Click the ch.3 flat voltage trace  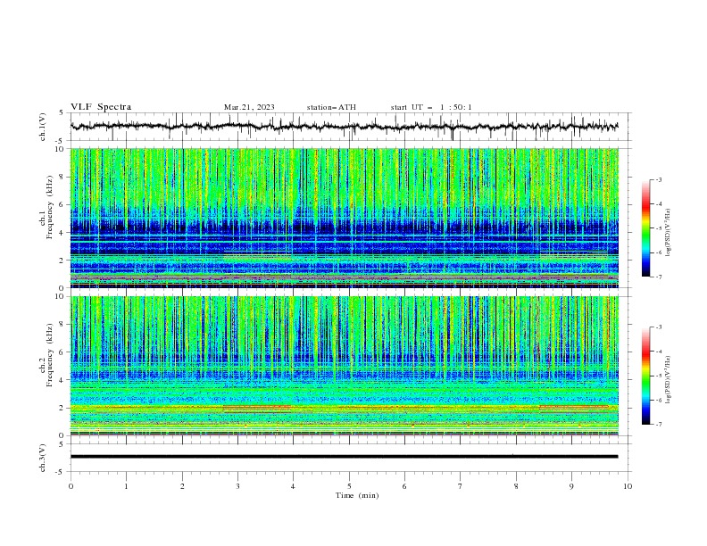click(x=344, y=457)
